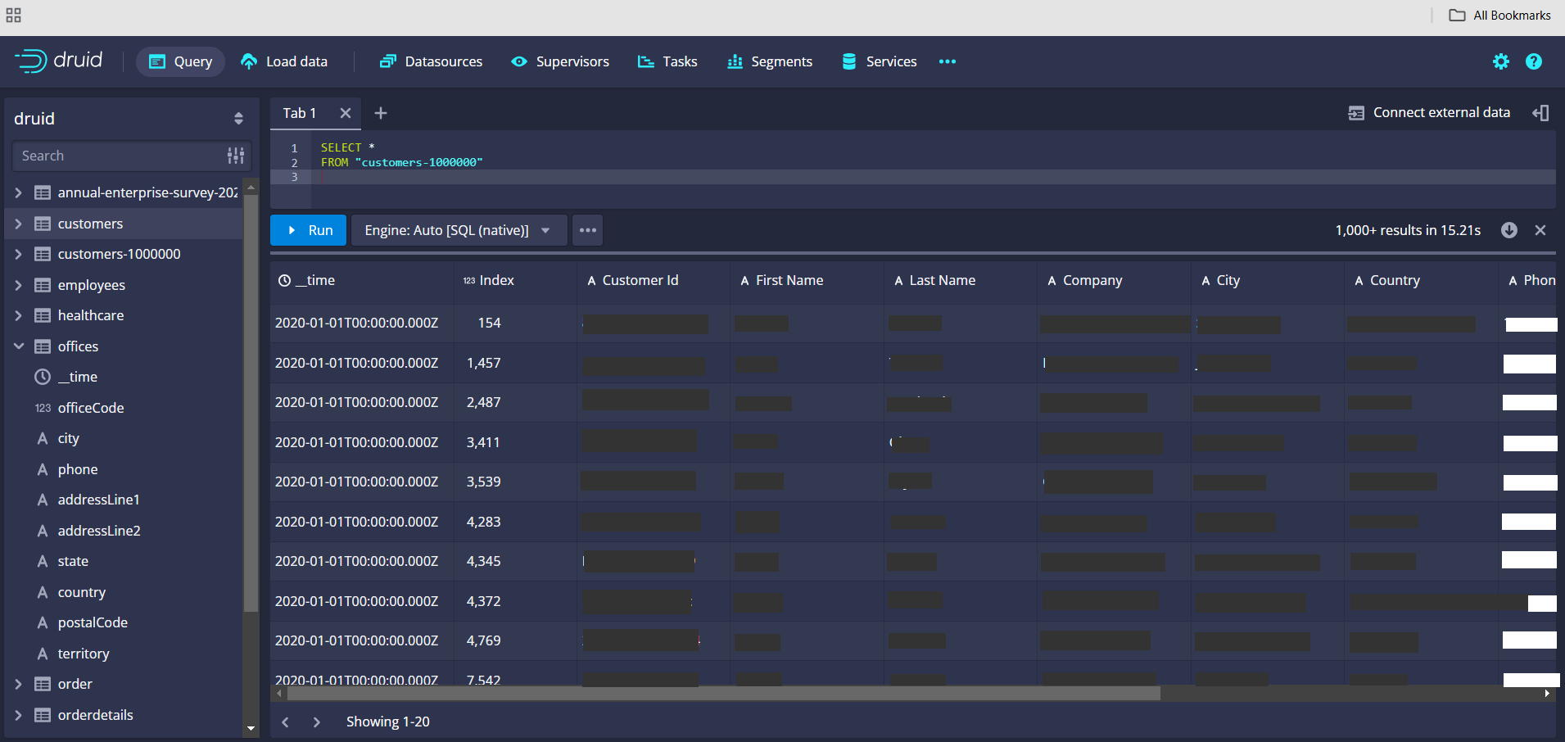The width and height of the screenshot is (1565, 742).
Task: Run the SQL query
Action: pyautogui.click(x=309, y=230)
